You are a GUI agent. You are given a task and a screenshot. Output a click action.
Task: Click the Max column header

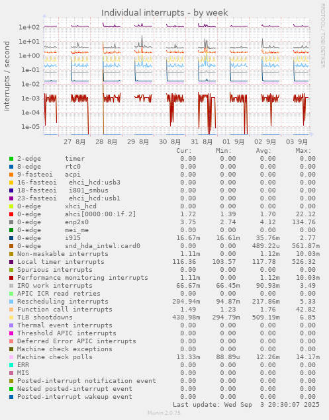pyautogui.click(x=303, y=151)
